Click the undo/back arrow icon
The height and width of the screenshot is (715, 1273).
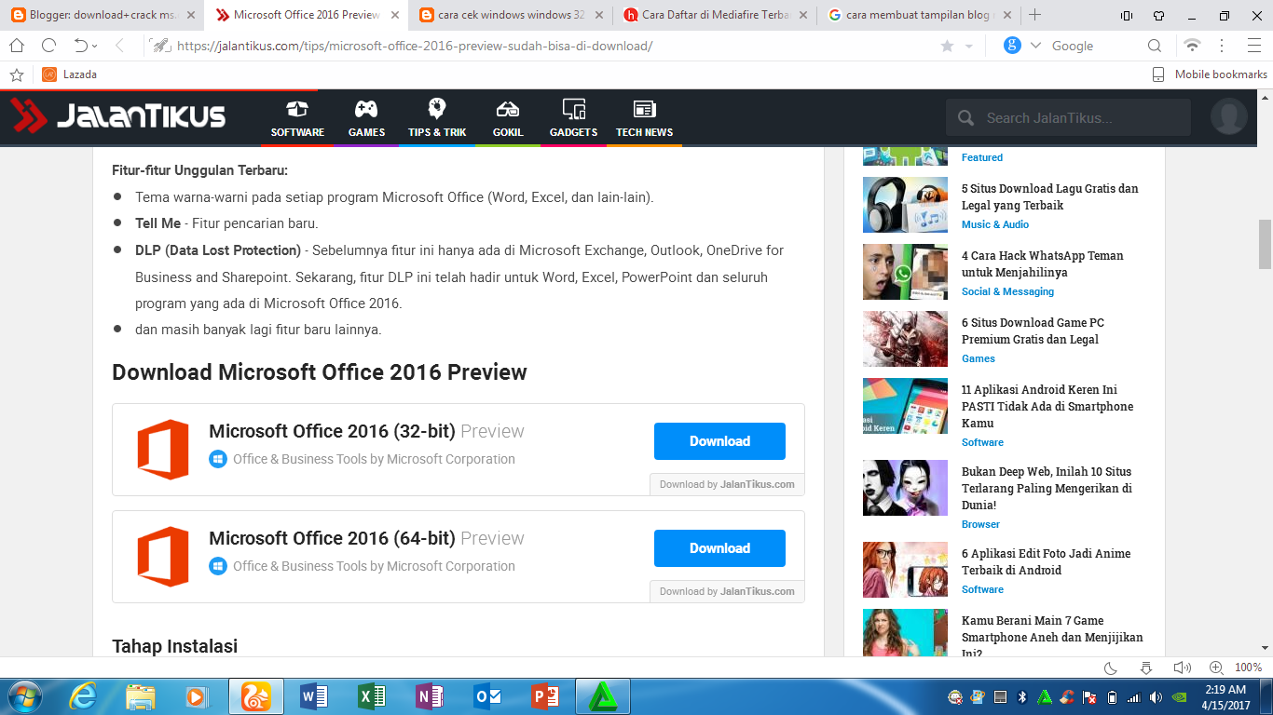[81, 46]
